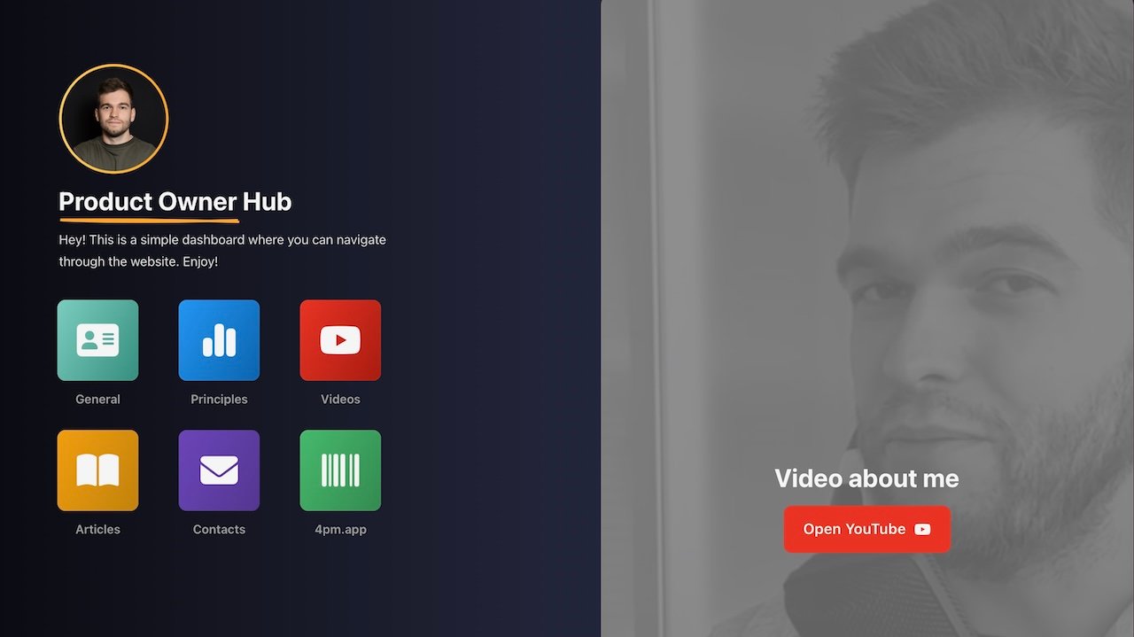
Task: Open the purple Contacts envelope icon
Action: [x=219, y=470]
